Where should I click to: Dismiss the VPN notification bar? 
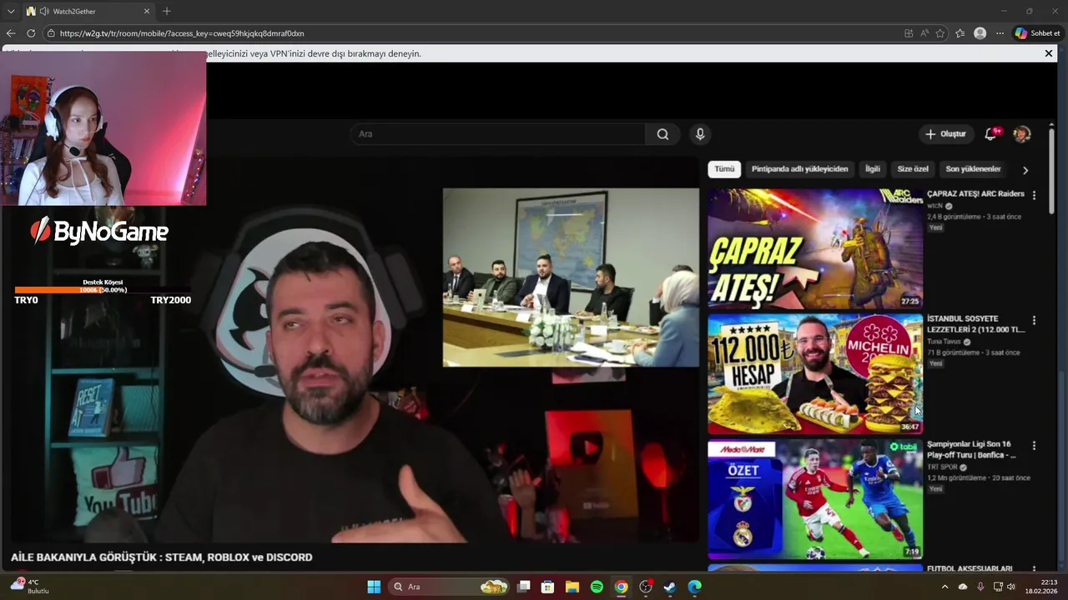tap(1049, 53)
